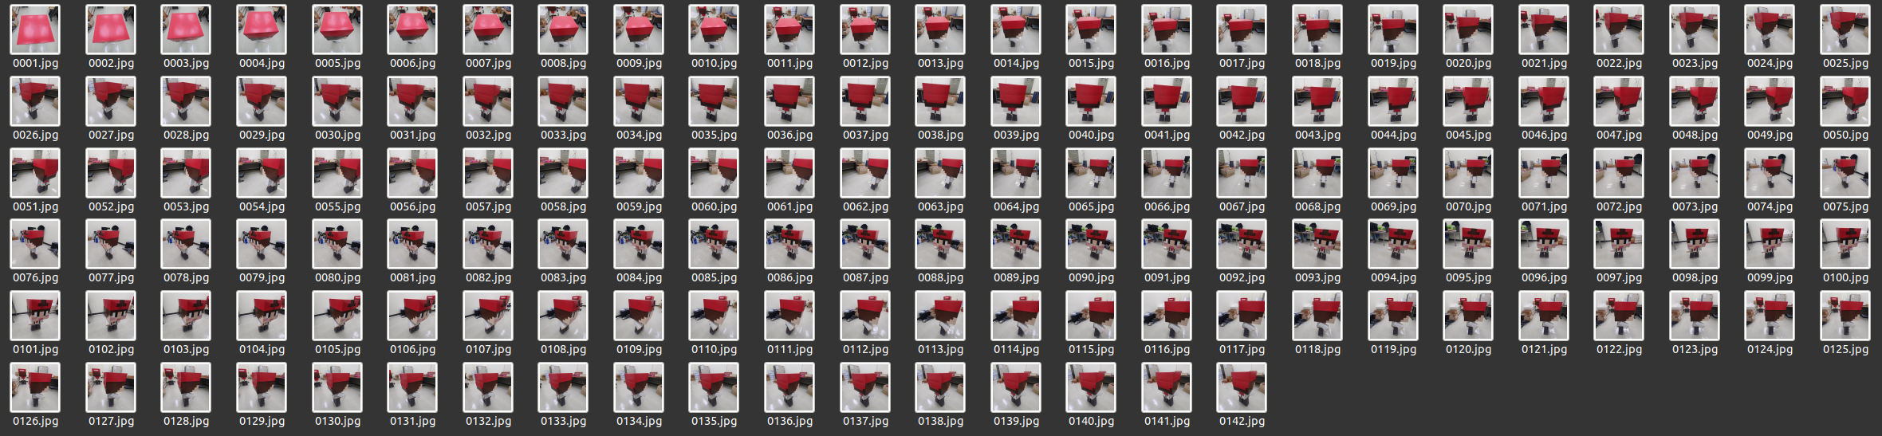
Task: Click the 0142.jpg thumbnail
Action: 1242,387
